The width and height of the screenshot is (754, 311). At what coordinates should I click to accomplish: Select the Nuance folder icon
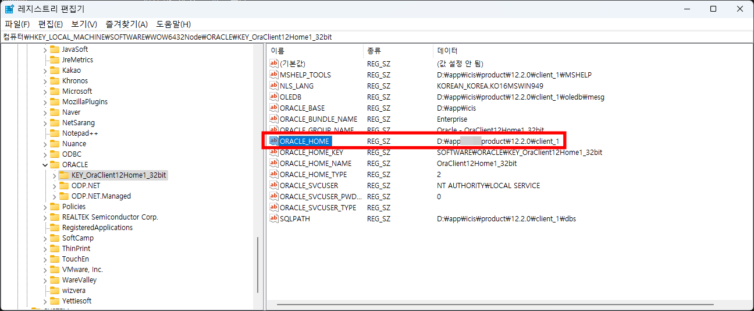pos(55,144)
